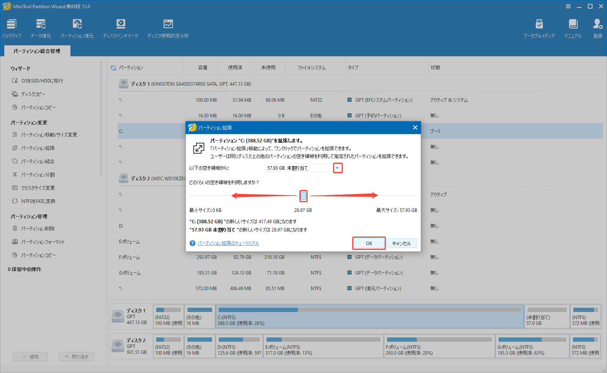Launch the データ復元 data recovery tool
The height and width of the screenshot is (373, 607).
click(x=40, y=27)
